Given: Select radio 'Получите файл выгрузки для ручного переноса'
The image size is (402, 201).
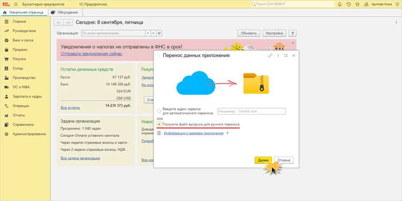Looking at the screenshot, I should (159, 124).
